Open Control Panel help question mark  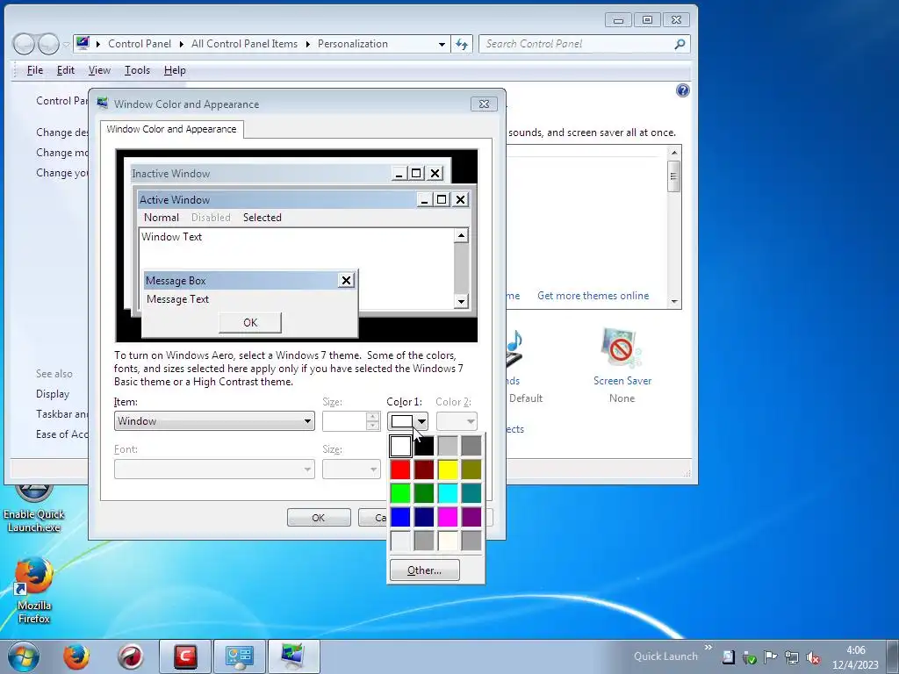click(682, 90)
